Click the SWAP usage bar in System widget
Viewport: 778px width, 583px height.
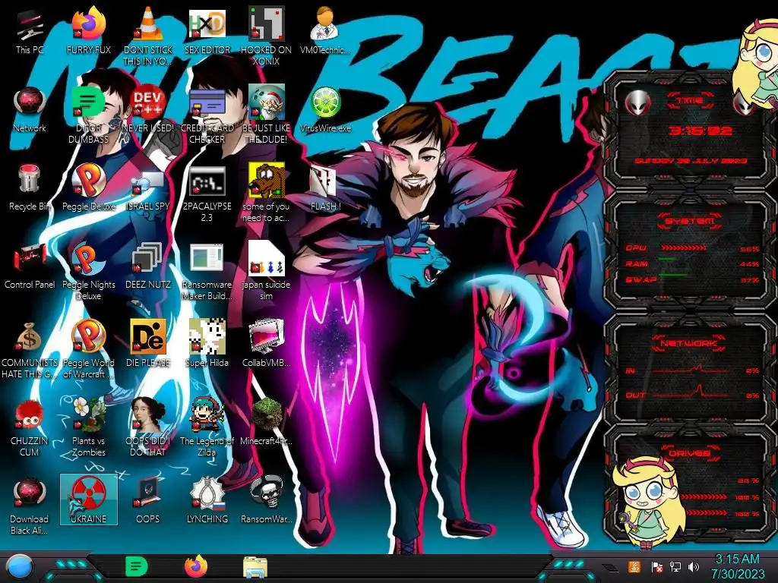(673, 275)
